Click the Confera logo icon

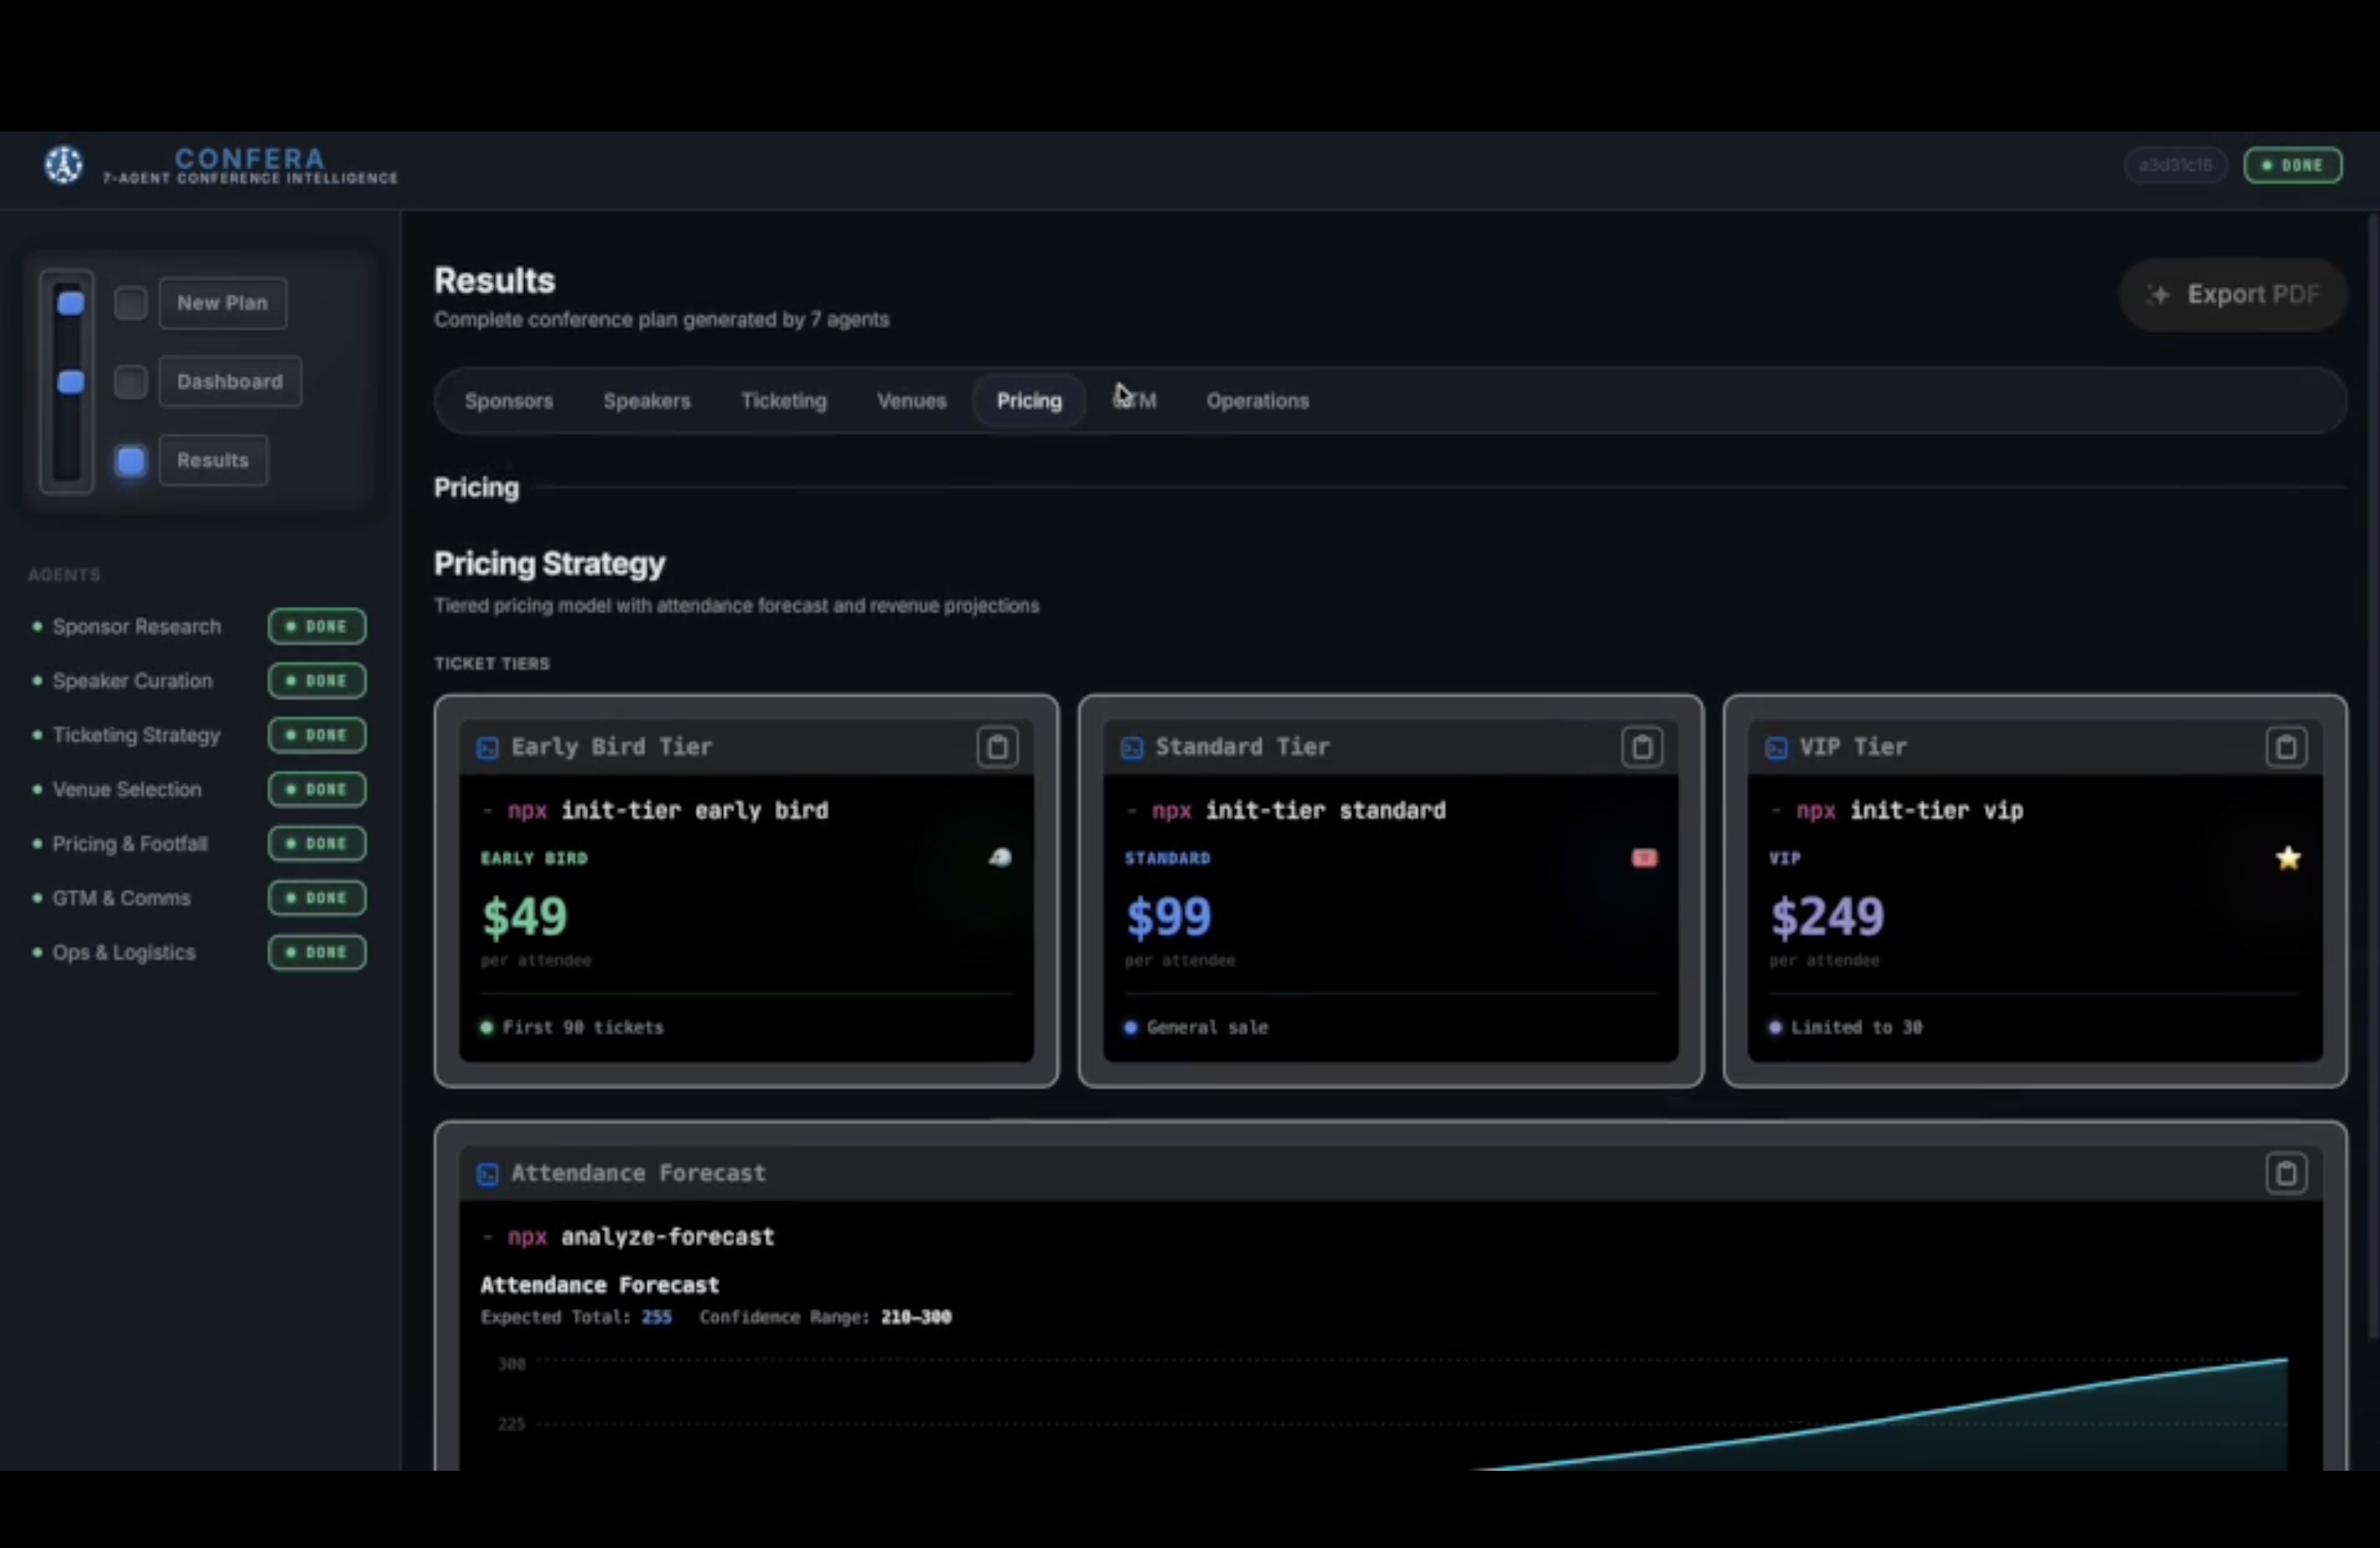pyautogui.click(x=63, y=164)
